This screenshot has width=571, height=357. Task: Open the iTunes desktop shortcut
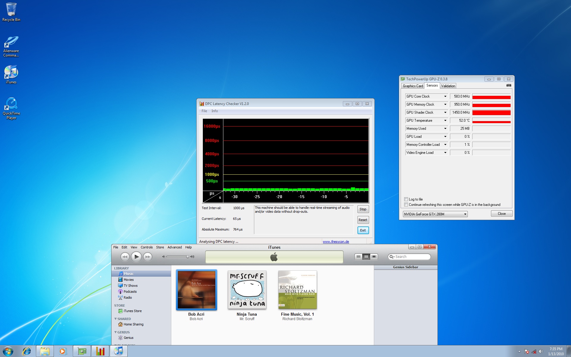click(x=11, y=74)
